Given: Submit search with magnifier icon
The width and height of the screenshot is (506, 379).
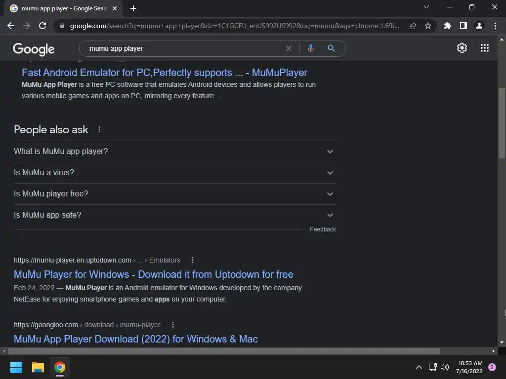Looking at the screenshot, I should pos(331,48).
